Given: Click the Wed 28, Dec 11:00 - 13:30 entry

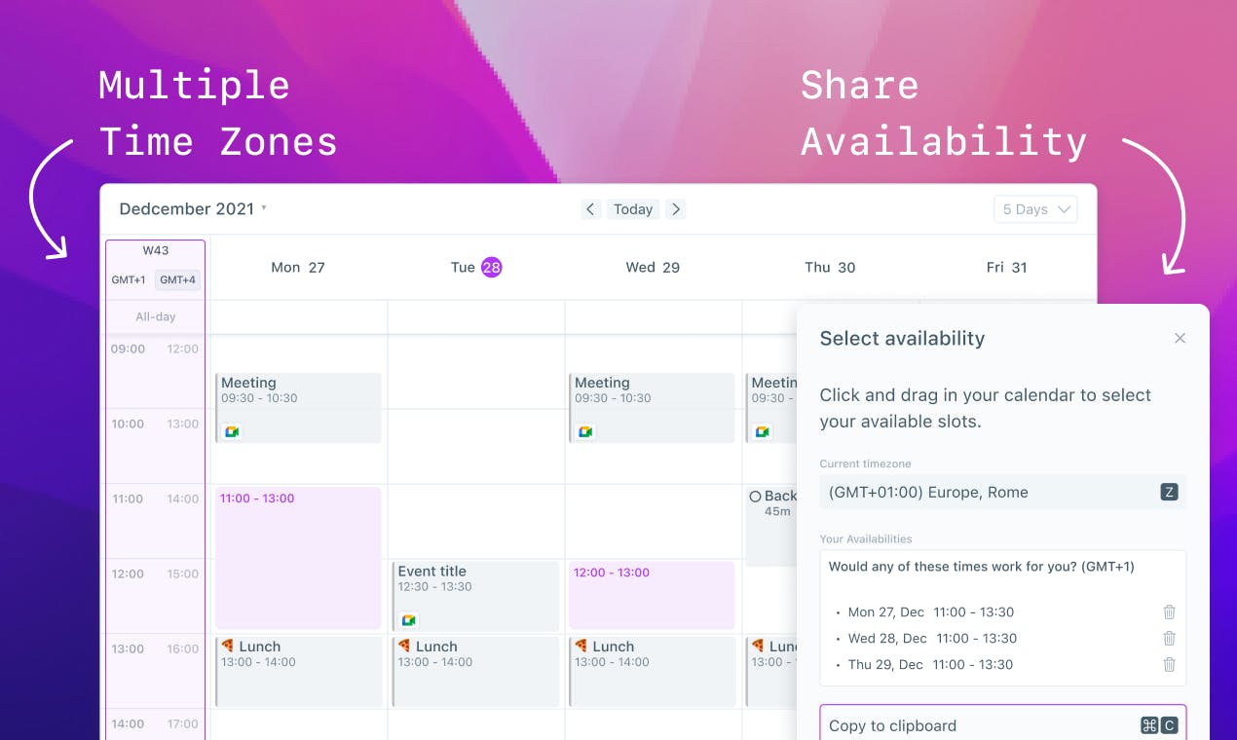Looking at the screenshot, I should 932,639.
